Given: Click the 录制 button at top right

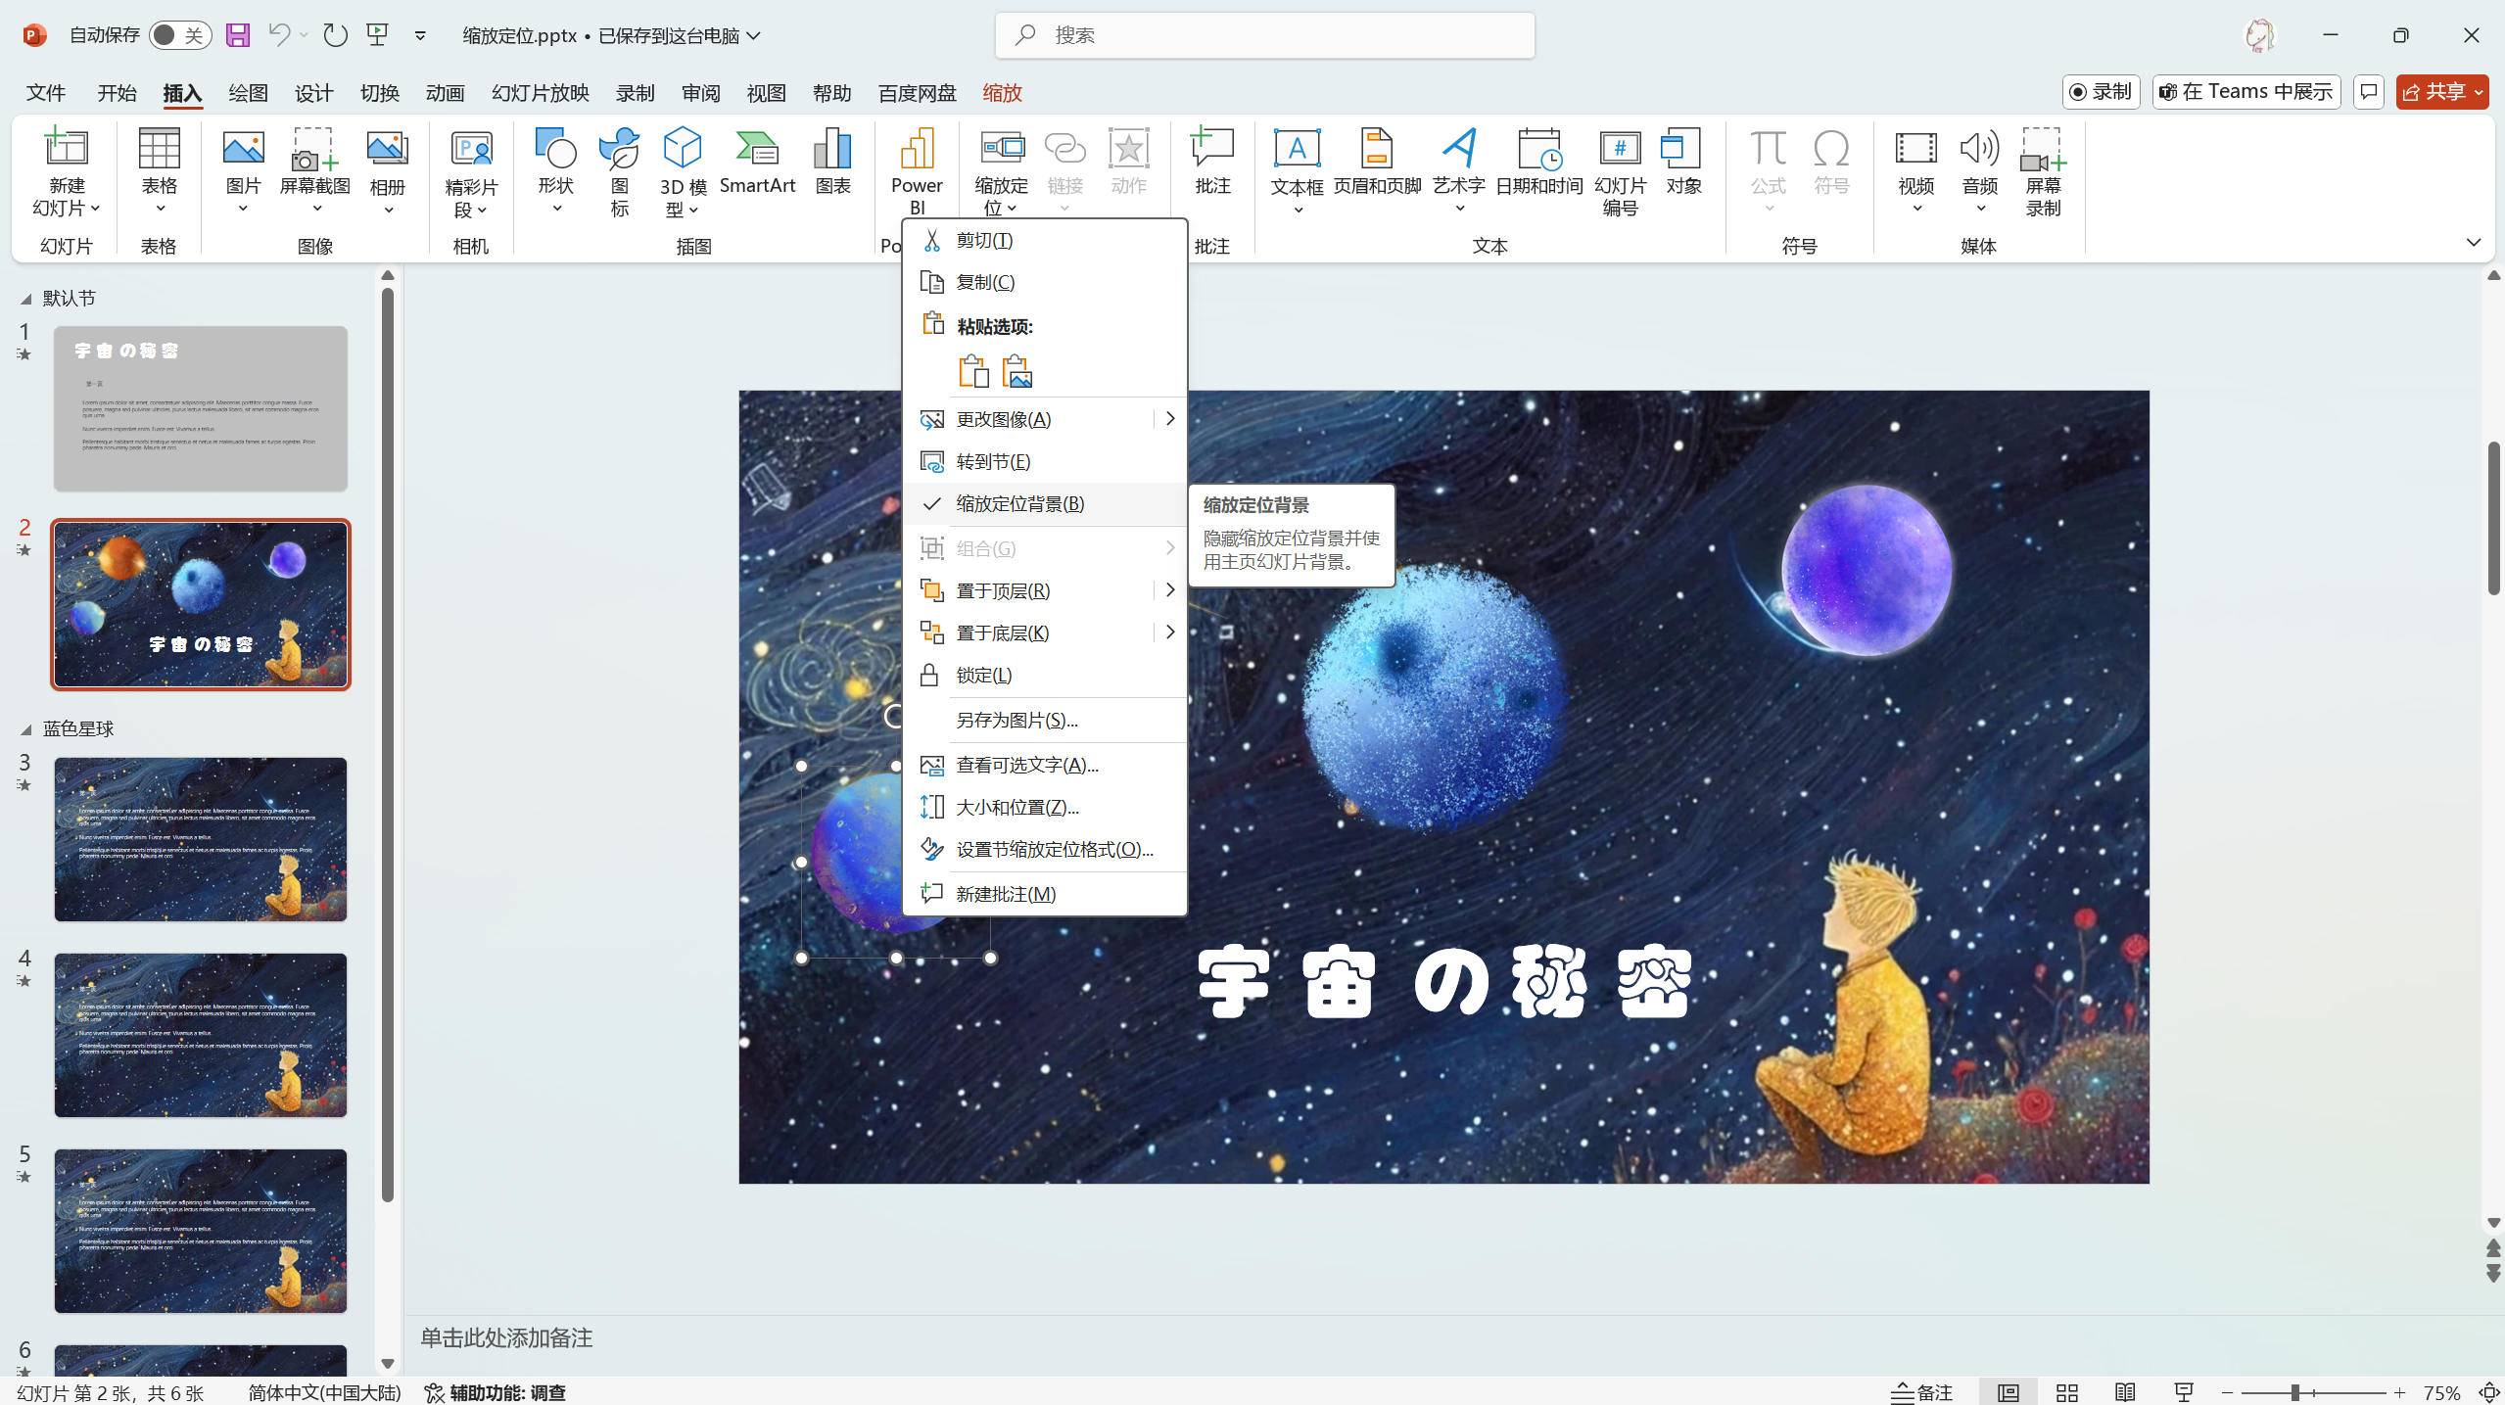Looking at the screenshot, I should pos(2101,91).
